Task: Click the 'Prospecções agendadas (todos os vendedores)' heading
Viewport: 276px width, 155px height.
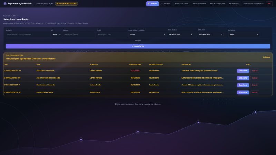Action: click(x=31, y=59)
